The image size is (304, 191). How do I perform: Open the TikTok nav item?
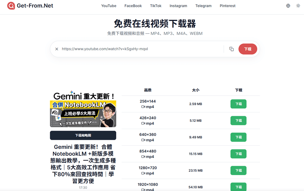[x=156, y=6]
